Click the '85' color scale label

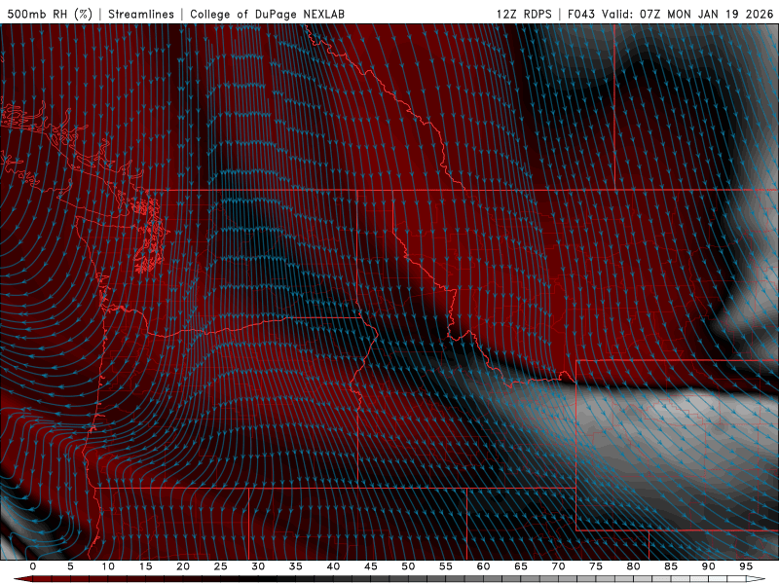point(671,566)
